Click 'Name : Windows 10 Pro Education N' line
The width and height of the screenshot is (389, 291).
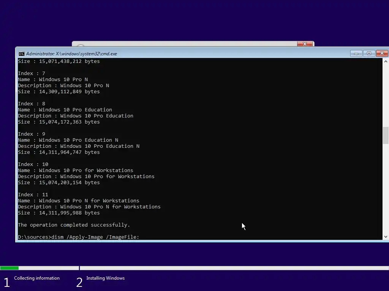click(68, 140)
